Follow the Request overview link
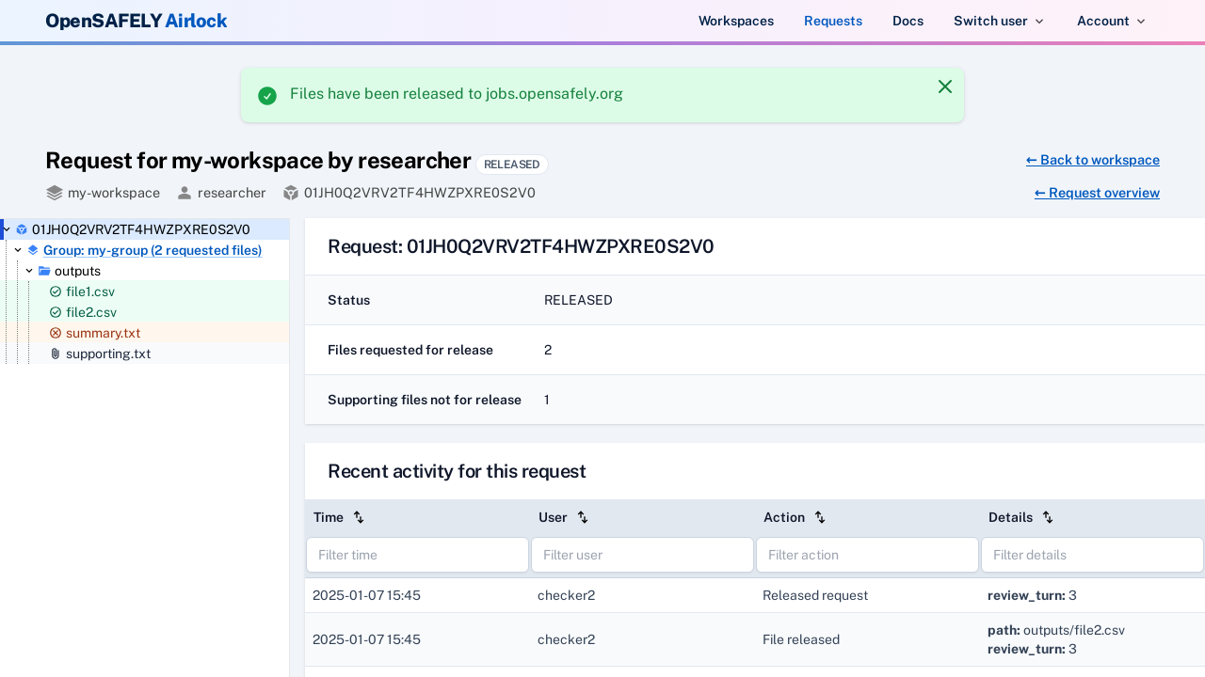This screenshot has width=1205, height=677. tap(1097, 193)
